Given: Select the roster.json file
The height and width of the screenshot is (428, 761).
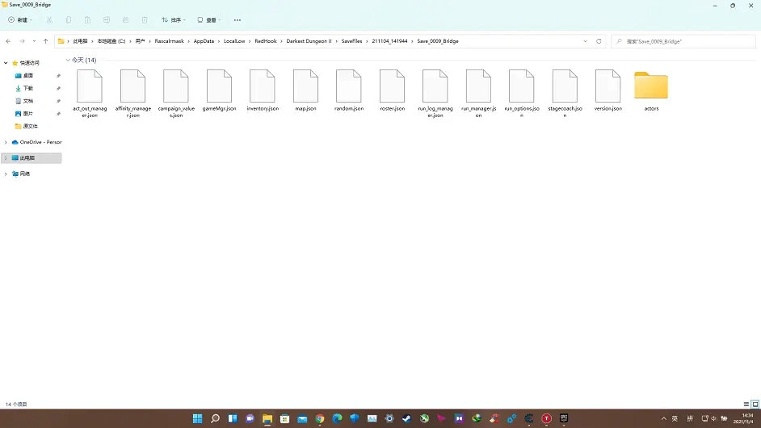Looking at the screenshot, I should 392,90.
